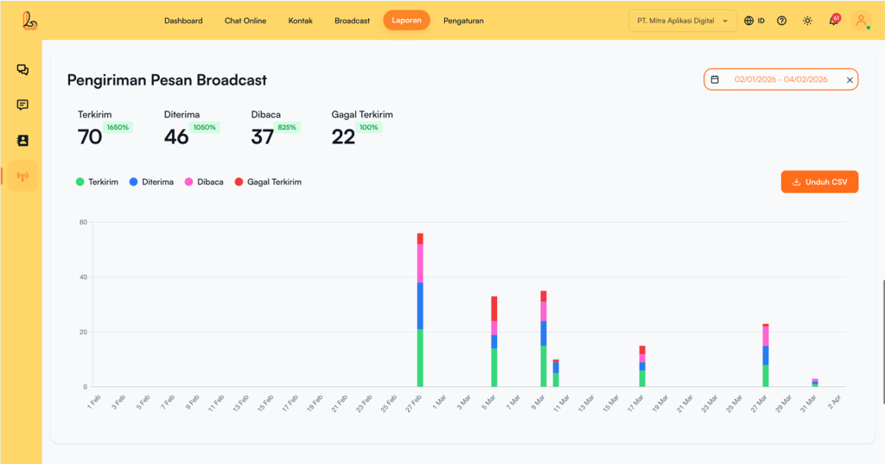Open the user profile avatar
The height and width of the screenshot is (464, 885).
861,21
